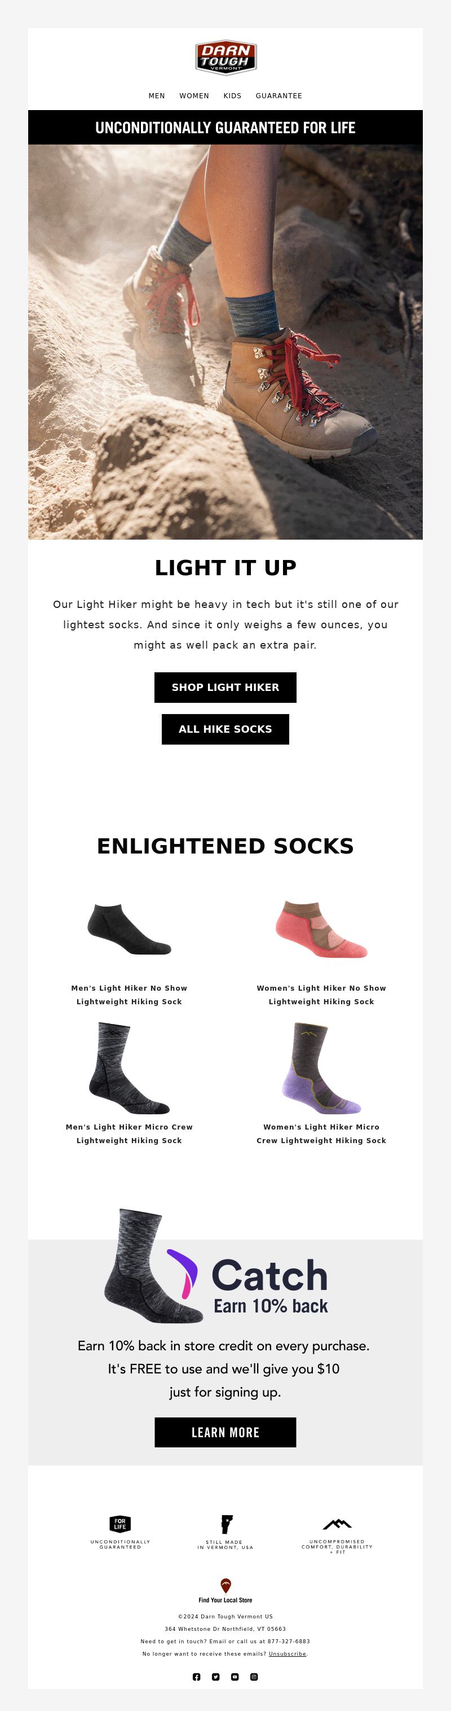The width and height of the screenshot is (451, 1711).
Task: Click the All Hike Socks button
Action: pyautogui.click(x=225, y=729)
